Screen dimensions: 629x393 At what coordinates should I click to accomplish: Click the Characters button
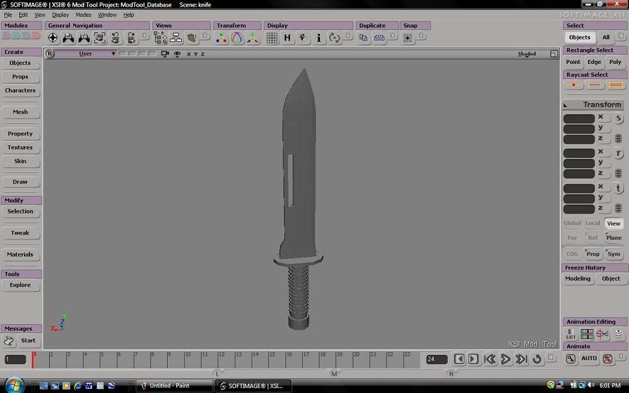pos(20,91)
